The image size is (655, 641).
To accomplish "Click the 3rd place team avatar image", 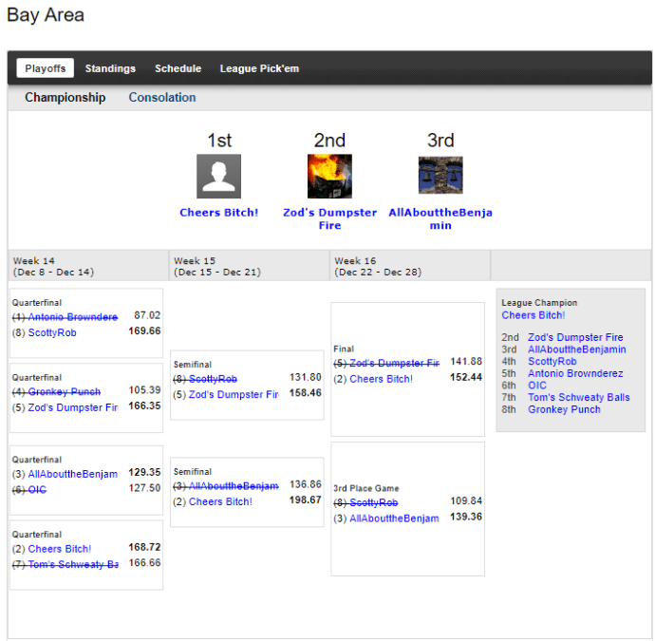I will [440, 177].
